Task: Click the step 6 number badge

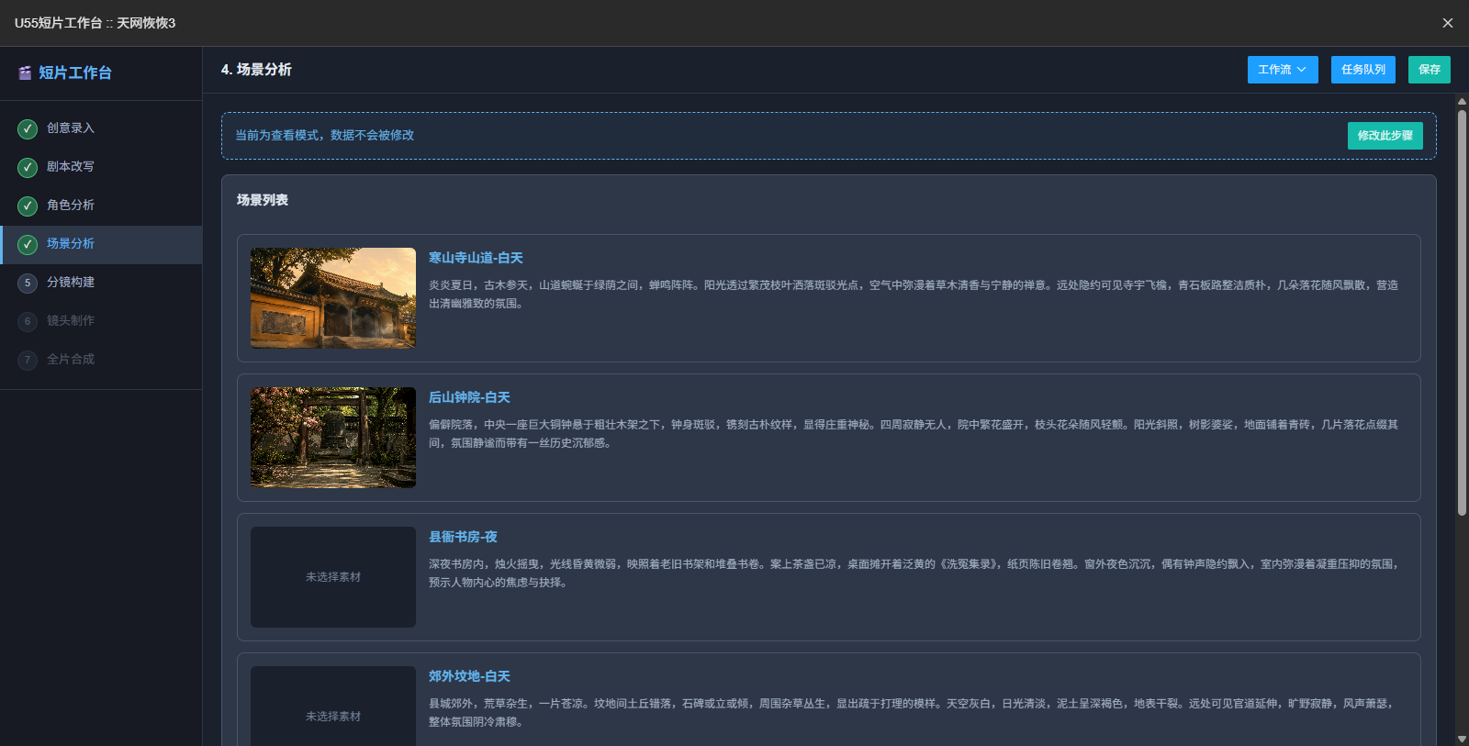Action: (28, 321)
